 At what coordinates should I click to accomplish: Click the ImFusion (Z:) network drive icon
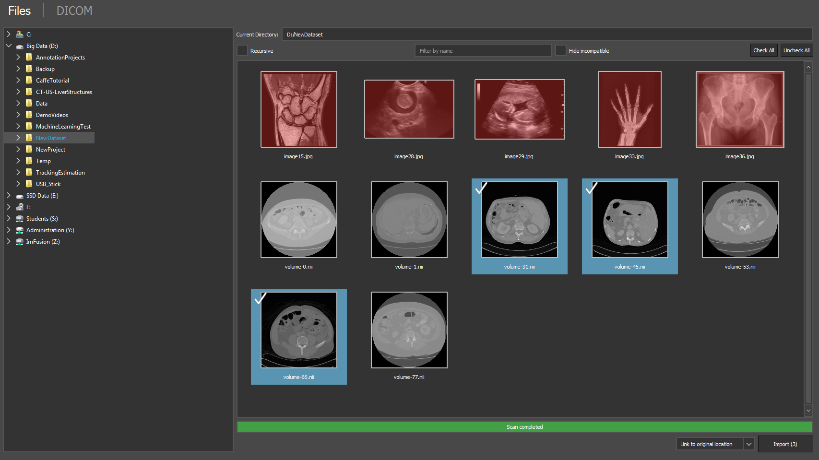pos(20,241)
